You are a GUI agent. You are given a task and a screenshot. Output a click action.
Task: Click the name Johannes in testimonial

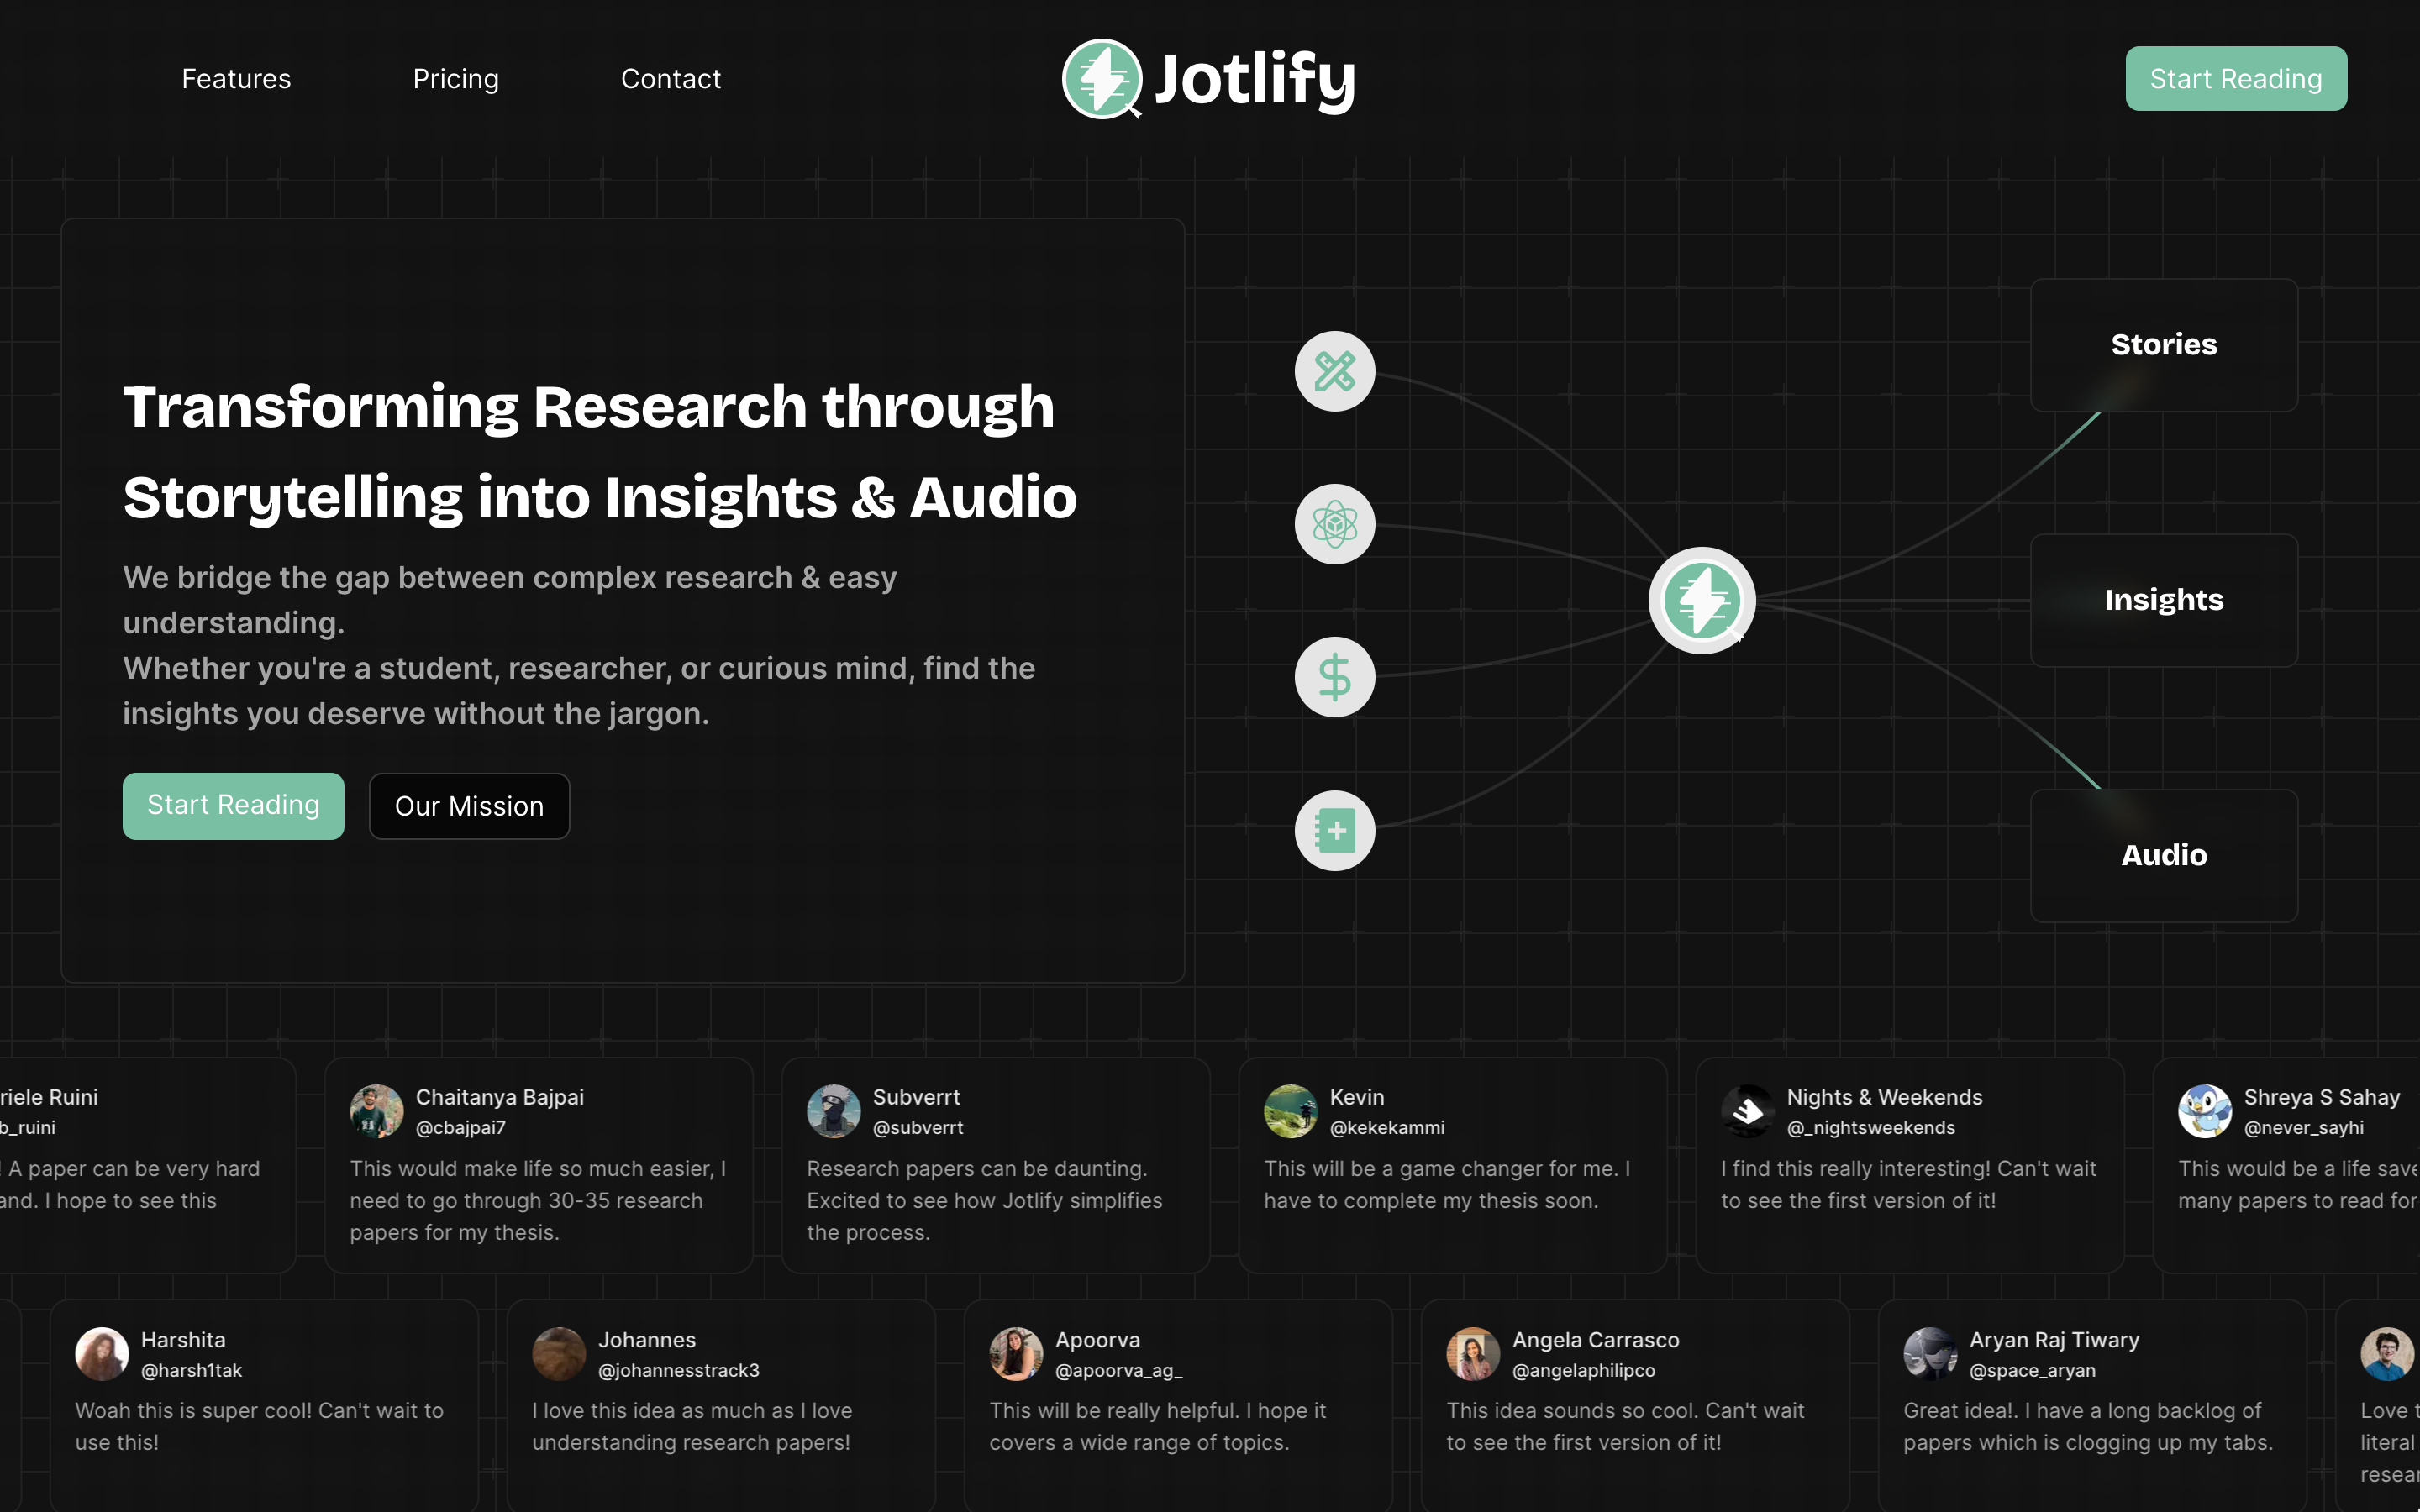coord(647,1340)
